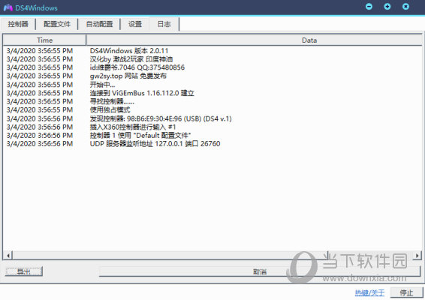
Task: Sort log by the Data column header
Action: point(309,40)
